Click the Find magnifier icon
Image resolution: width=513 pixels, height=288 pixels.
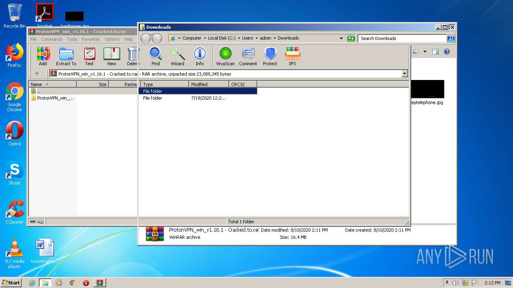[156, 56]
